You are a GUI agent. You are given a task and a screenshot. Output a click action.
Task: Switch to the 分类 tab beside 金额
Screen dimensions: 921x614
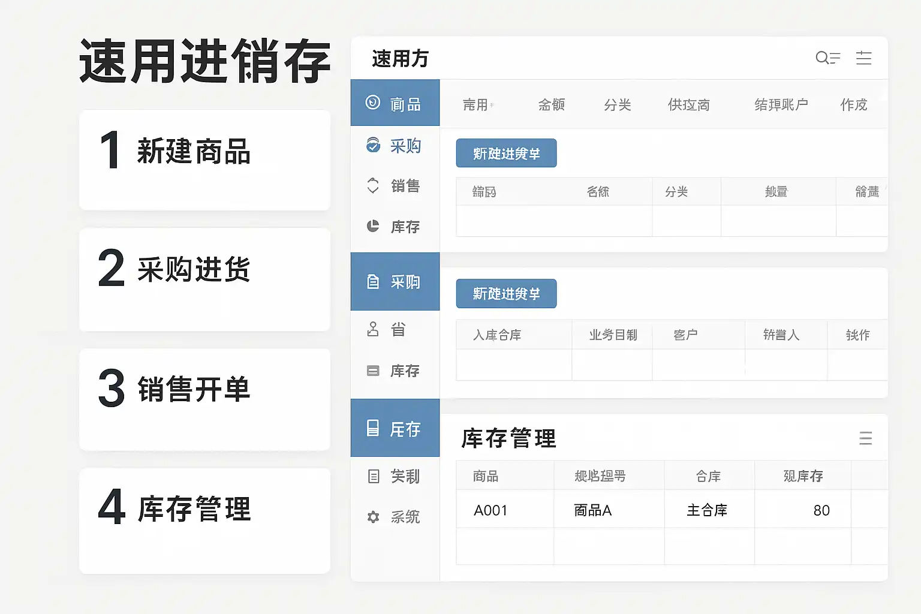click(618, 105)
